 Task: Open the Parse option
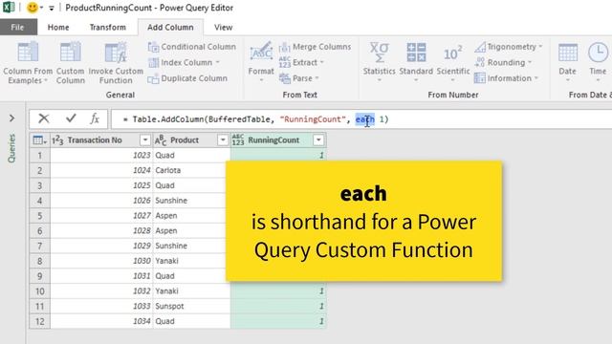point(299,78)
